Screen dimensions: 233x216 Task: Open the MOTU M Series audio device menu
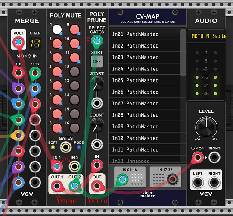(206, 36)
